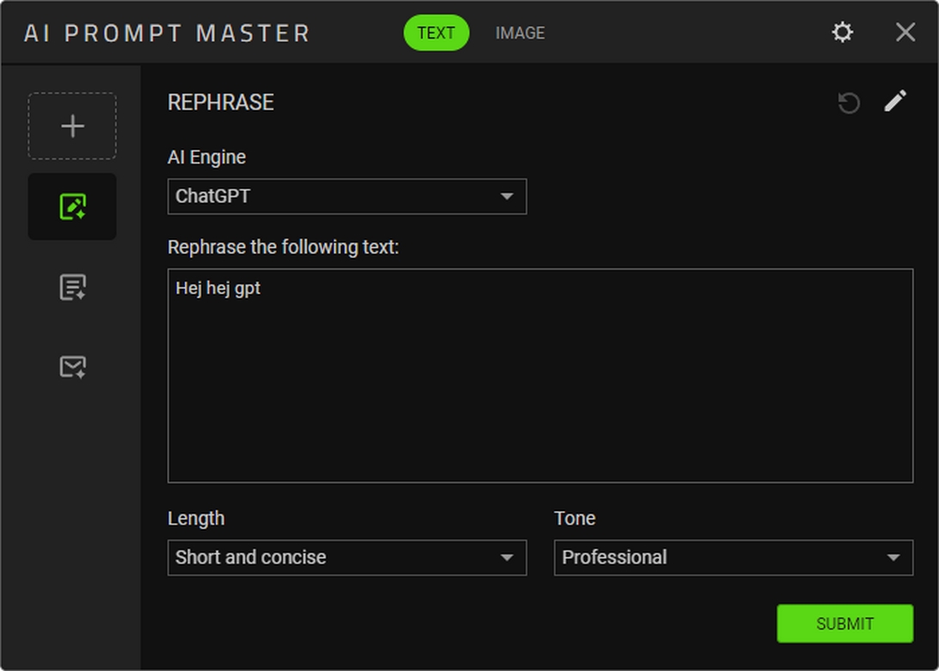Open the AI Engine dropdown showing ChatGPT

[x=347, y=196]
